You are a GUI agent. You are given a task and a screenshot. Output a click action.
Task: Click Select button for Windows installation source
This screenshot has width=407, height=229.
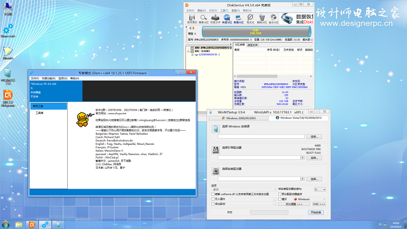[315, 136]
